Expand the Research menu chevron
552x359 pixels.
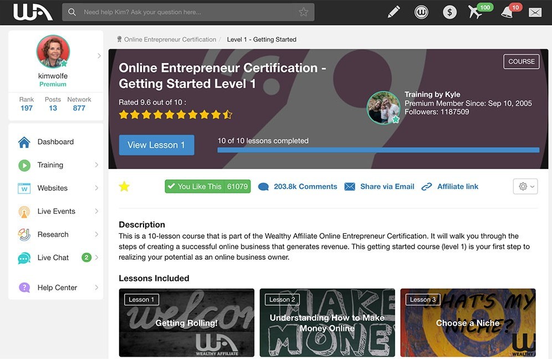pyautogui.click(x=96, y=234)
